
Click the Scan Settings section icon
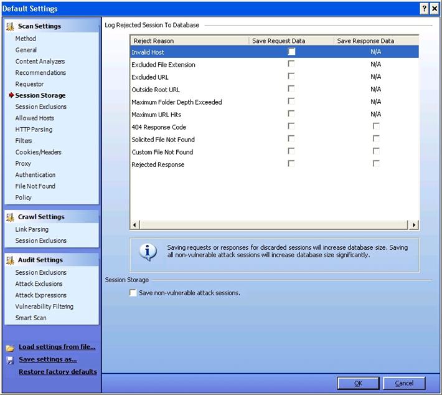tap(11, 26)
